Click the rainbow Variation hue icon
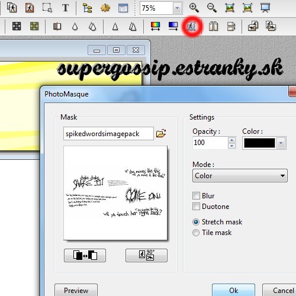 (x=155, y=26)
